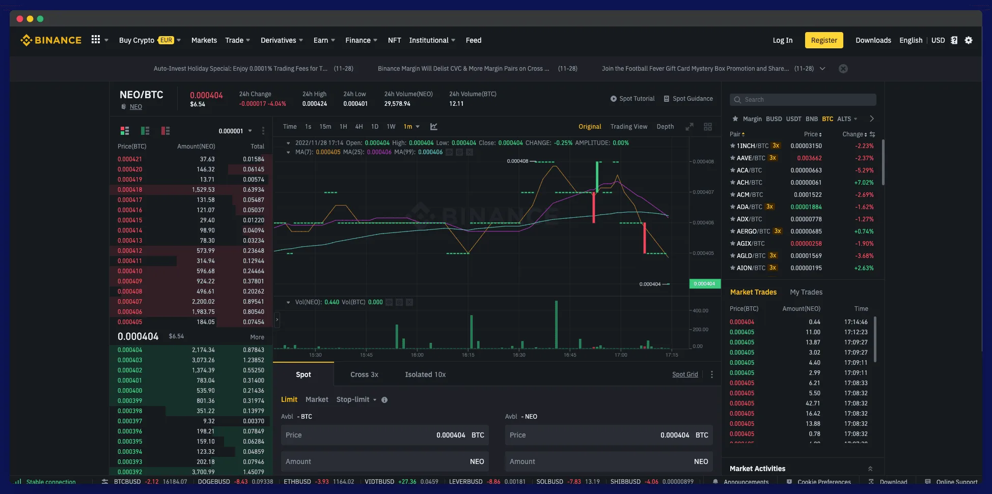Viewport: 992px width, 494px height.
Task: Open the settings gear in top bar
Action: click(969, 40)
